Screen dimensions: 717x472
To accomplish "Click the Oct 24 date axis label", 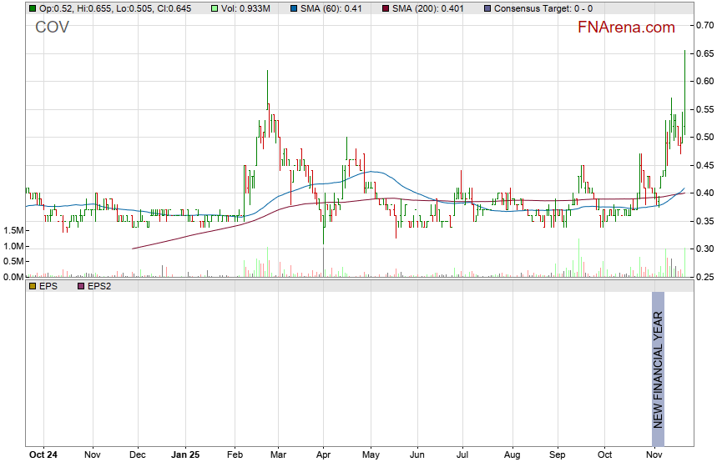I will [43, 455].
